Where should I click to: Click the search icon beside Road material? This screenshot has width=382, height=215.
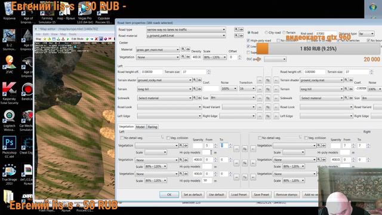236,36
